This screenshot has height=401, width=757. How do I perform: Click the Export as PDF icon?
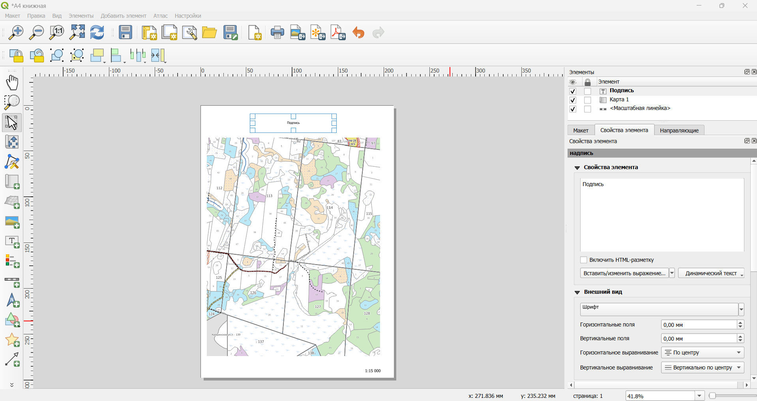pyautogui.click(x=338, y=33)
